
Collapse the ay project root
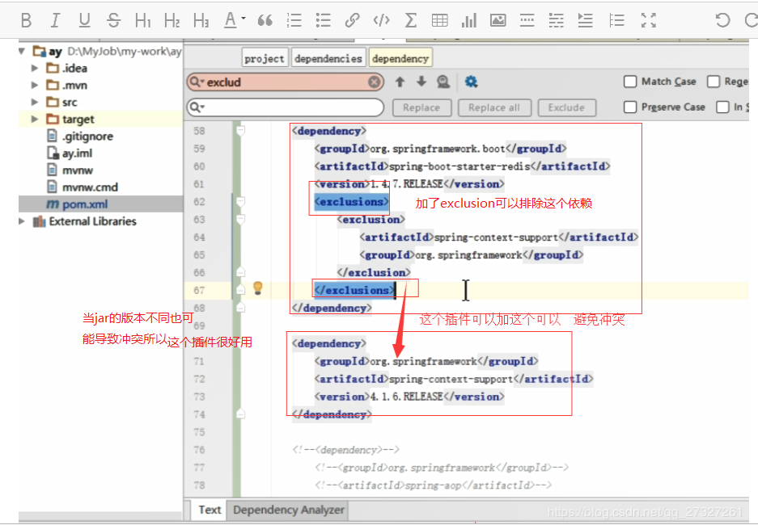pyautogui.click(x=22, y=51)
